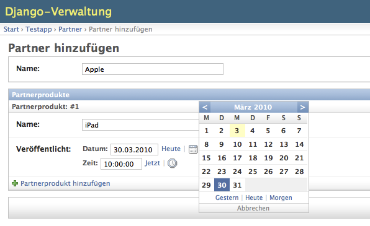Image resolution: width=370 pixels, height=226 pixels.
Task: Select day 25 in the calendar
Action: 253,172
